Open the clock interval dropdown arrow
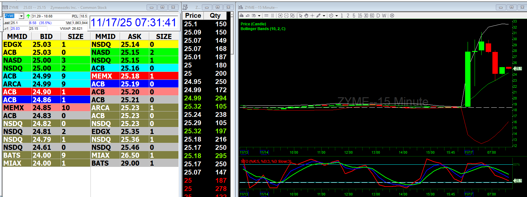The width and height of the screenshot is (527, 197). tap(337, 16)
